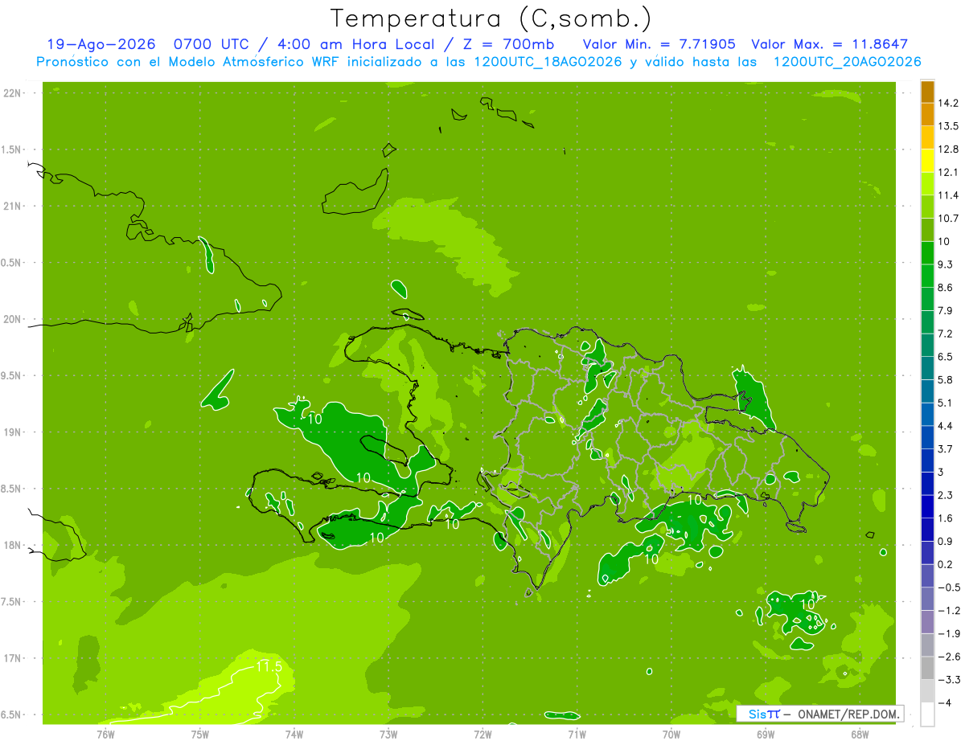Click the "20N" latitude axis label
This screenshot has height=745, width=965.
pos(13,319)
